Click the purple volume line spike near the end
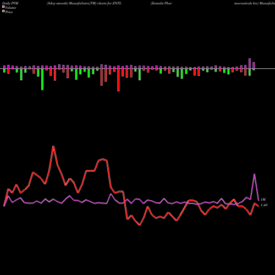 point(254,174)
